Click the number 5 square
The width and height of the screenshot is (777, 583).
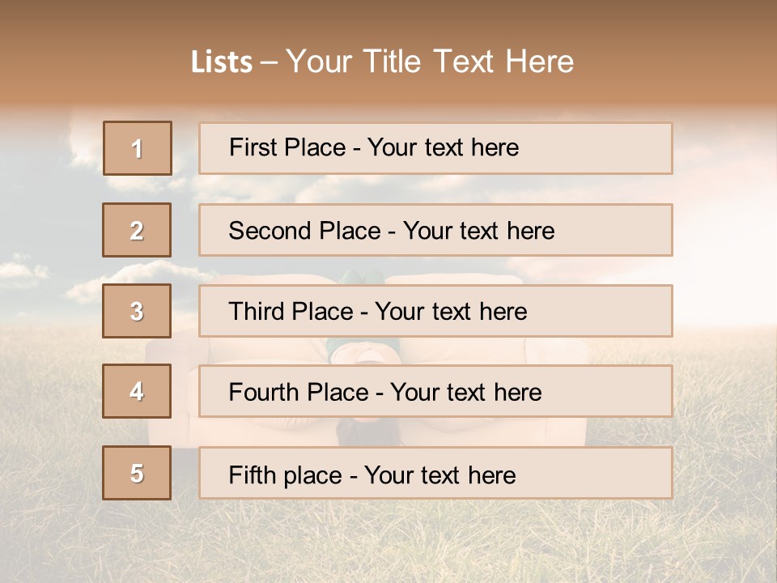coord(137,473)
